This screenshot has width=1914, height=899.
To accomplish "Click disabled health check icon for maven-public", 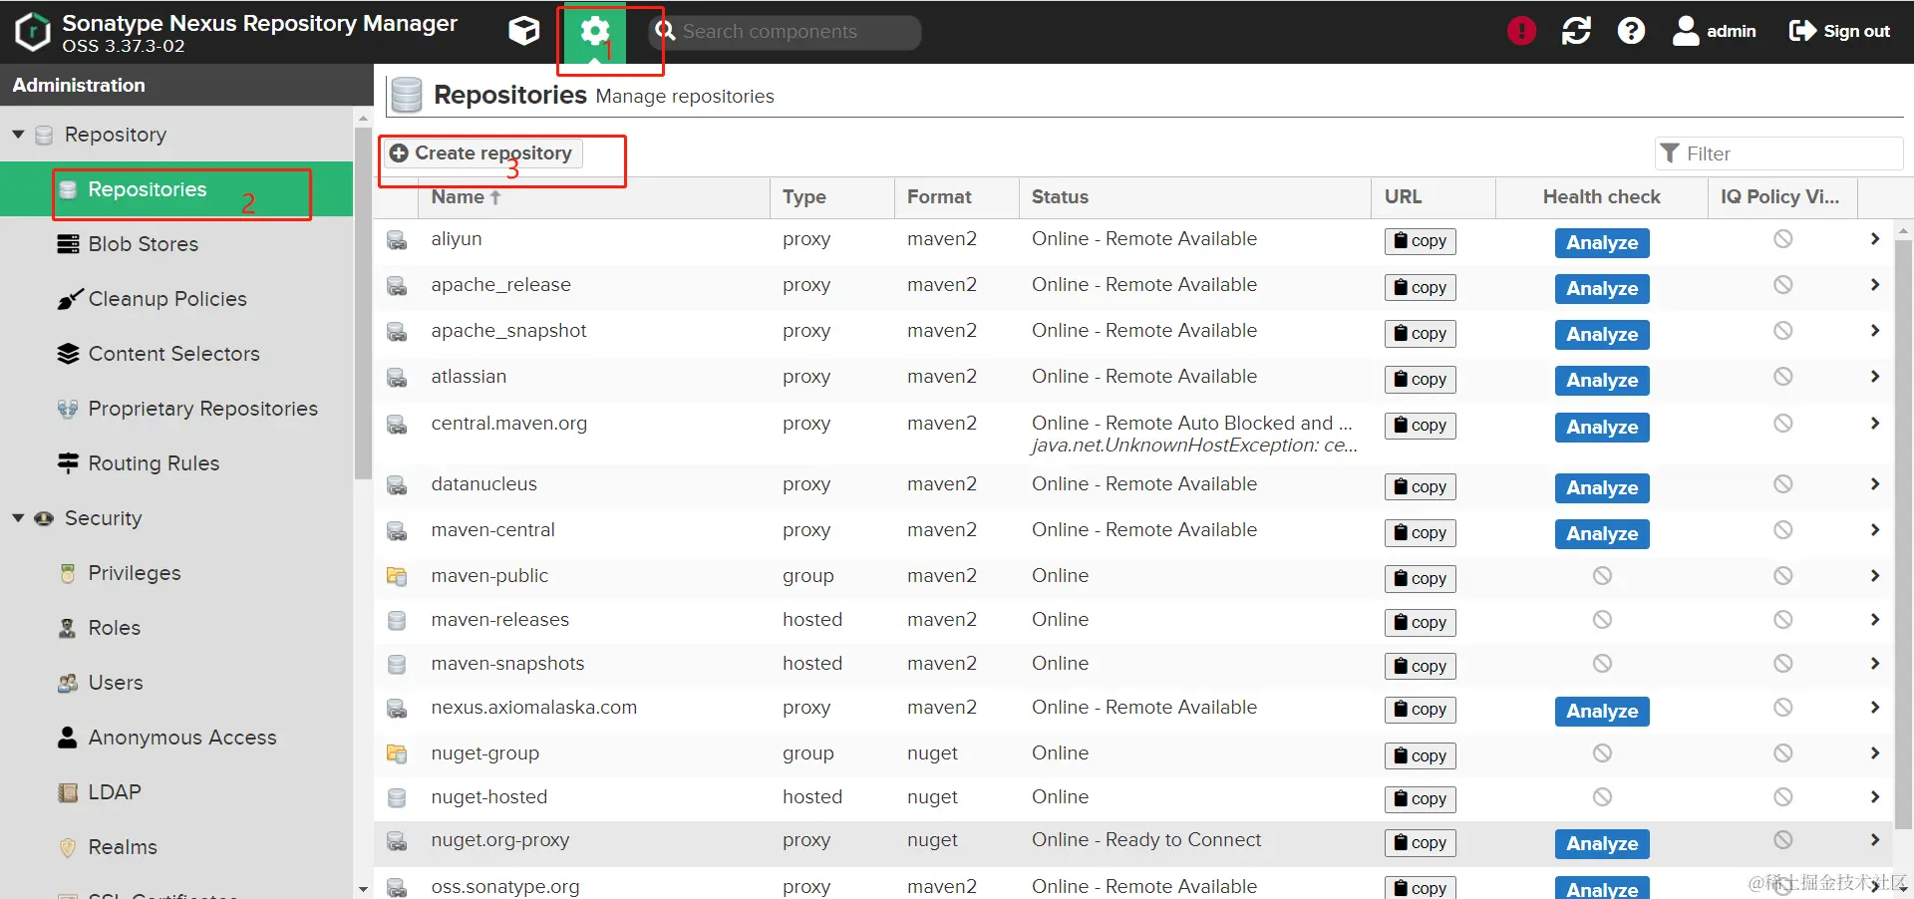I will tap(1602, 576).
